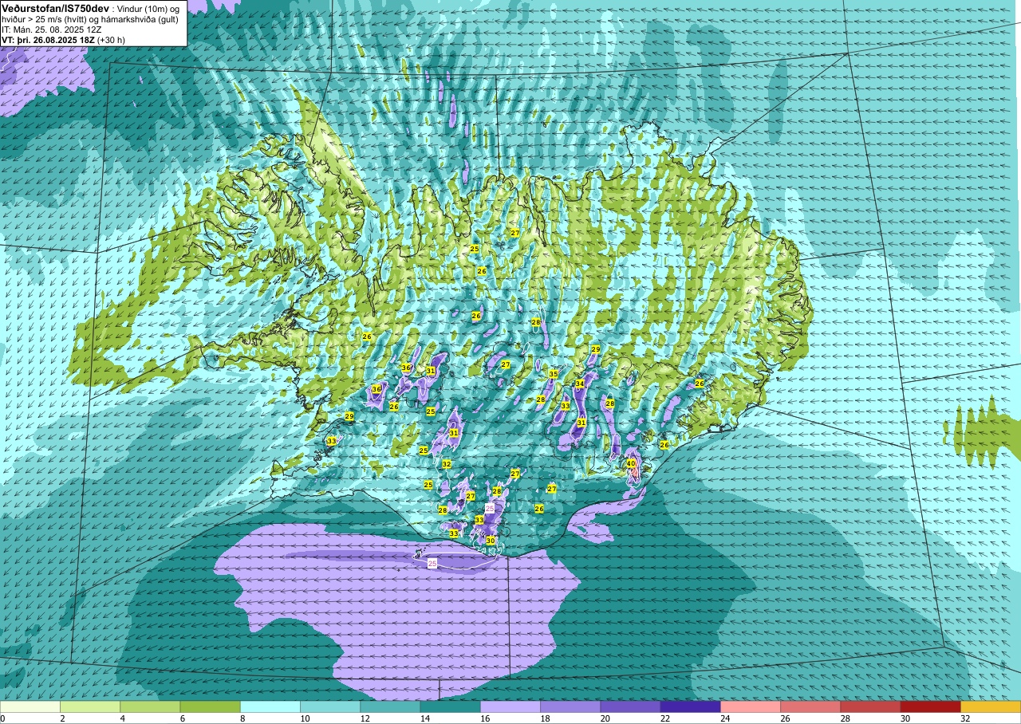Select the orange above-32 legend swatch
The width and height of the screenshot is (1021, 724).
[991, 706]
